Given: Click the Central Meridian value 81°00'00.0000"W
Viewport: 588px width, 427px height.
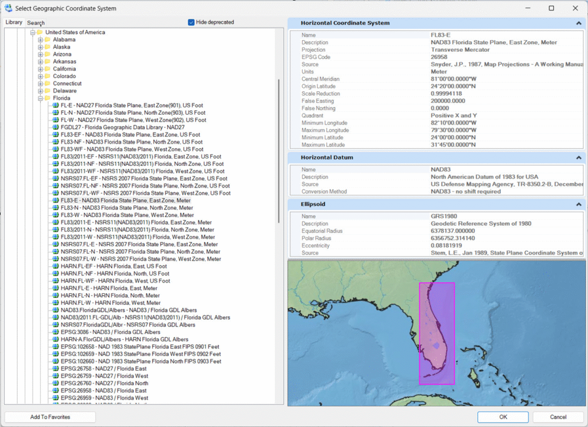Looking at the screenshot, I should tap(454, 79).
